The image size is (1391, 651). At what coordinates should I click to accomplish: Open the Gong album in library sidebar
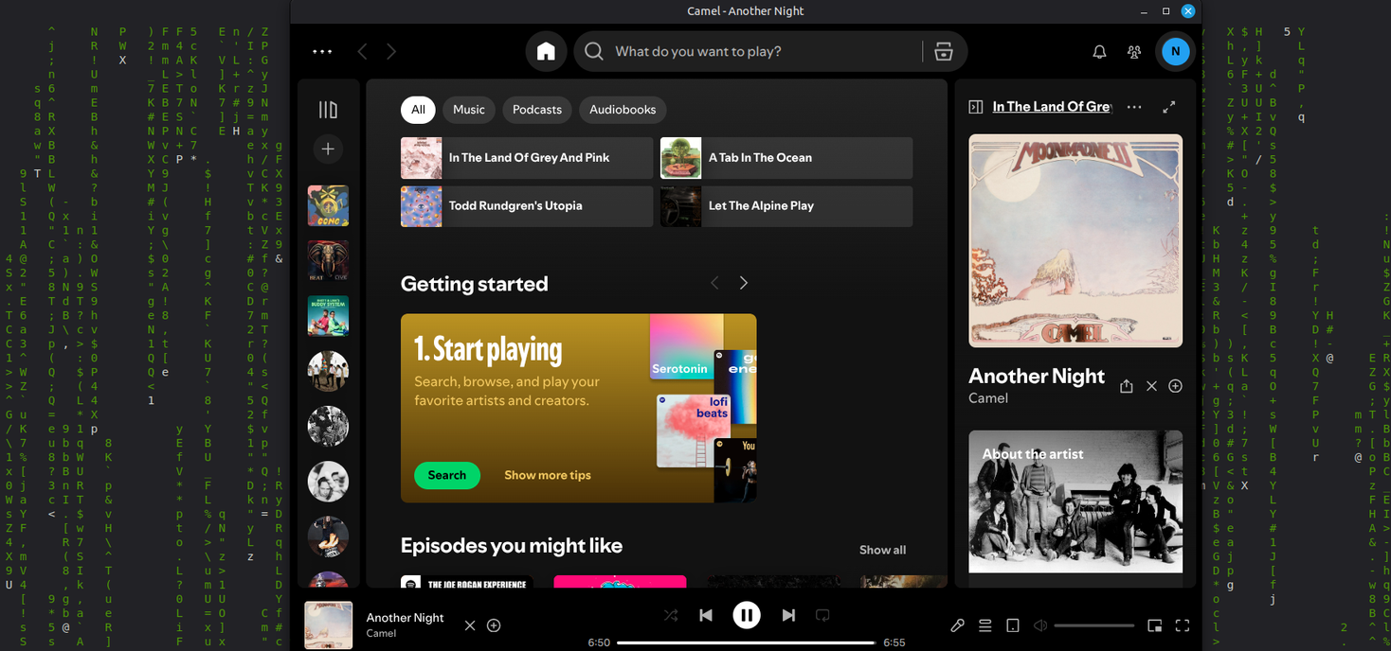(328, 205)
